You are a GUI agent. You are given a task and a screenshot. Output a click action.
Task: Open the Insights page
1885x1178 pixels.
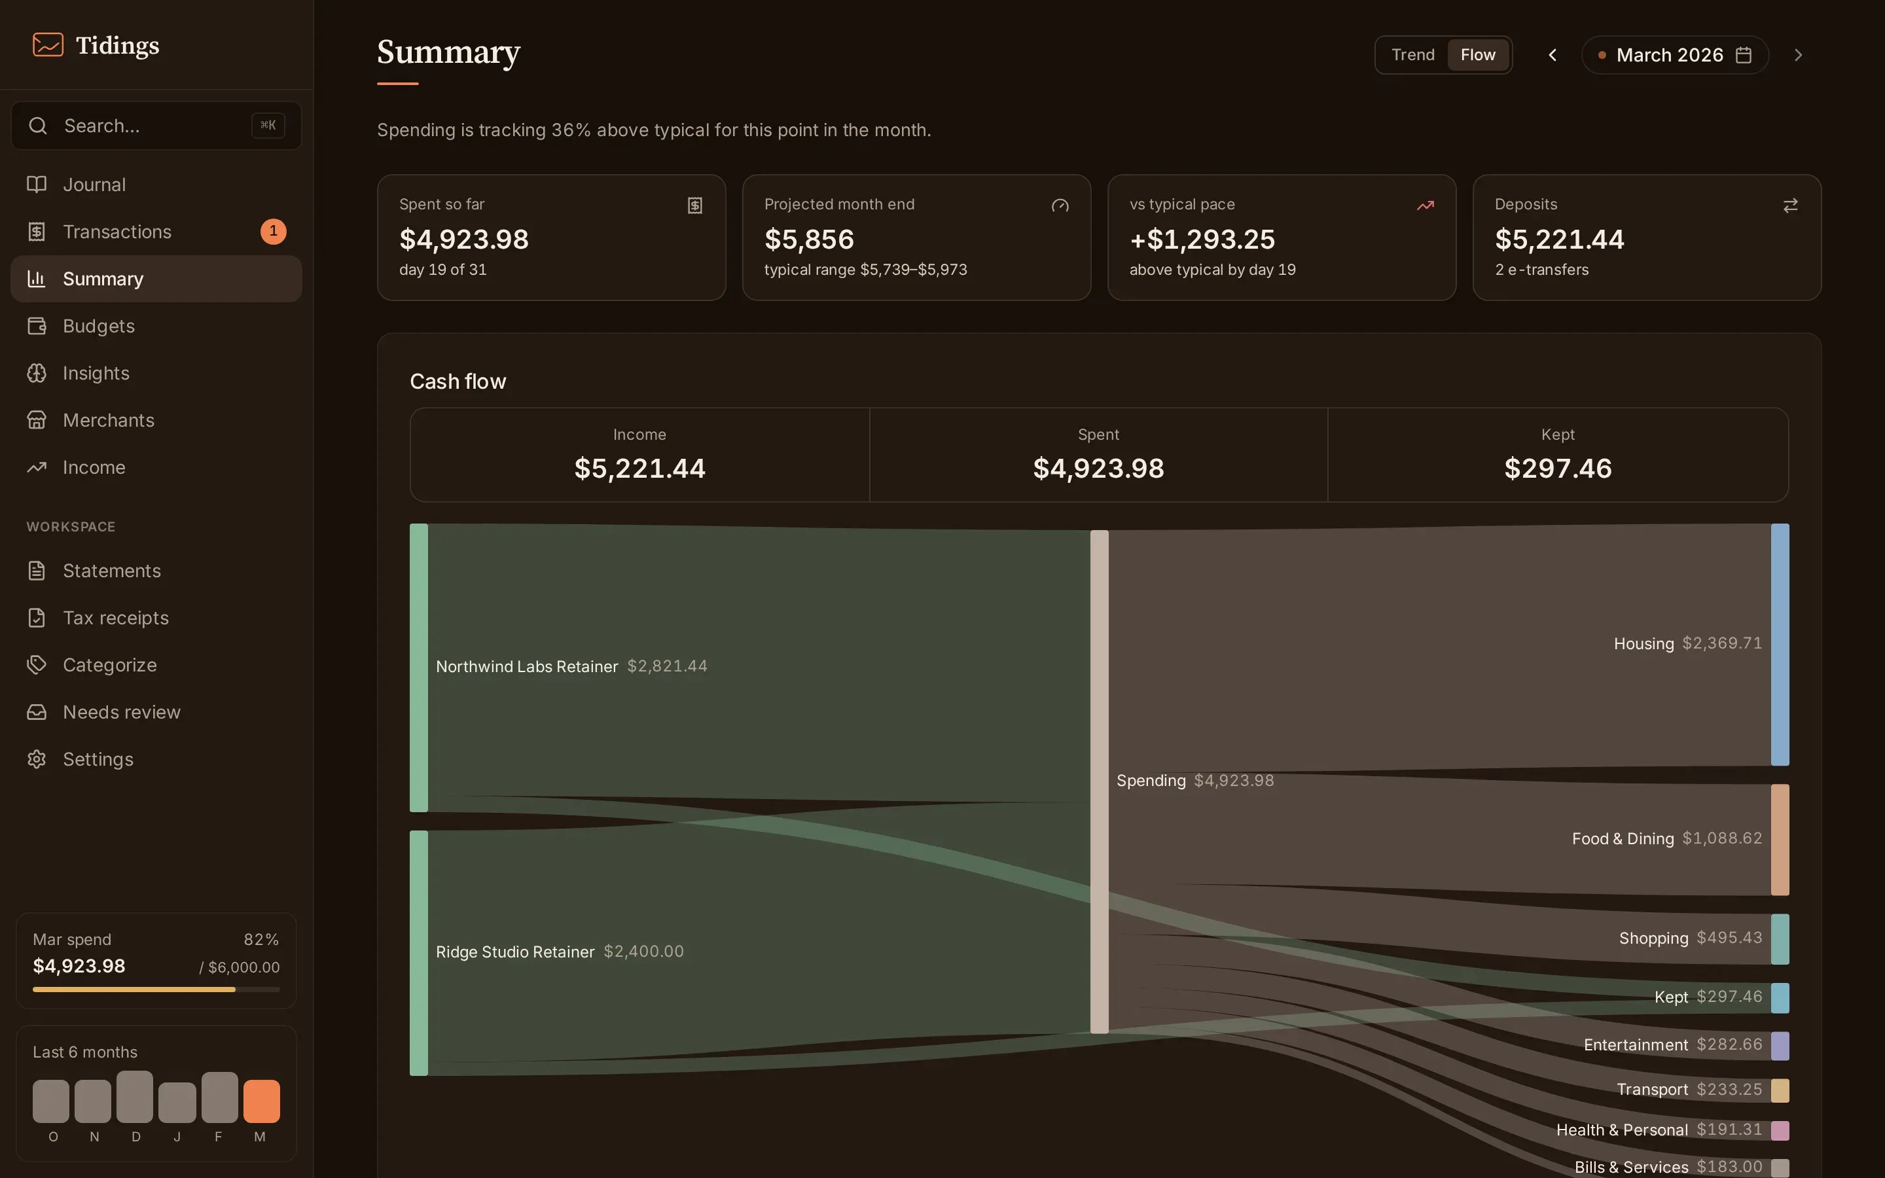[x=156, y=373]
